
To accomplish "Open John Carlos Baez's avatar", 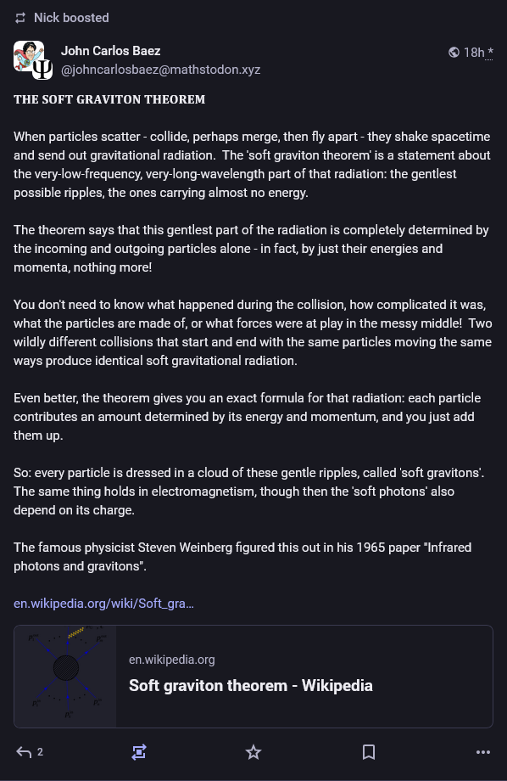I will point(29,56).
